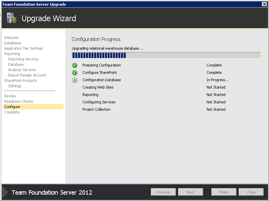The image size is (269, 201).
Task: Click the Project Collection row label
Action: coord(97,109)
